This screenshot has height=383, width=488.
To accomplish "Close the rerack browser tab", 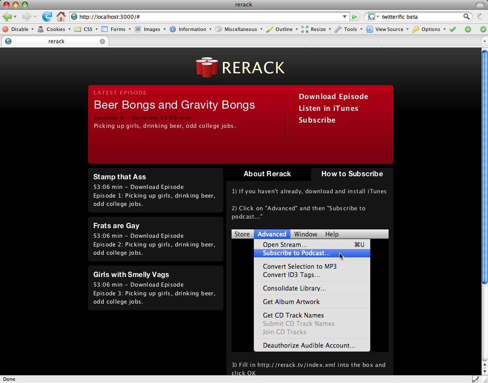I will (x=102, y=41).
